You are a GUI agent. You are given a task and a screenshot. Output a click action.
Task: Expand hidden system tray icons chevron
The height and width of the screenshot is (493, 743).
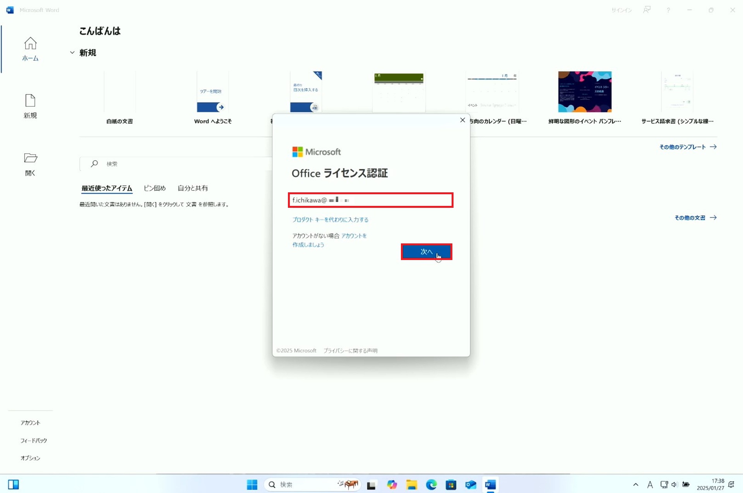635,484
